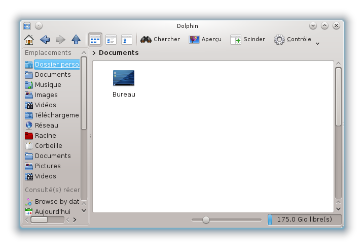Screen dimensions: 364x248
Task: Open the Videos place below Pictures
Action: coord(52,176)
